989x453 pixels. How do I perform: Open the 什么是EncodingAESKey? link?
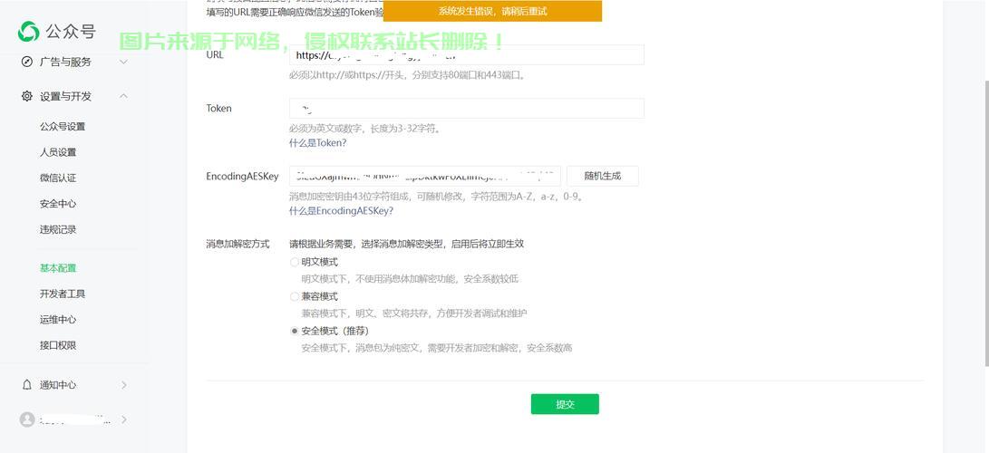[x=341, y=211]
